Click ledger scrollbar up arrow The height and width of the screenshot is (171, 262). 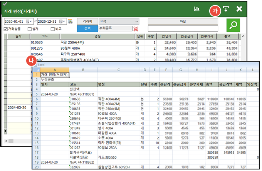243,36
